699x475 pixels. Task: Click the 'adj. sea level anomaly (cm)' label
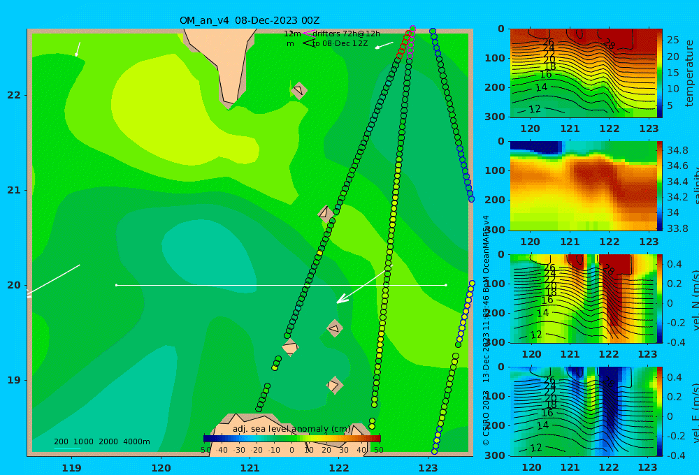[291, 429]
